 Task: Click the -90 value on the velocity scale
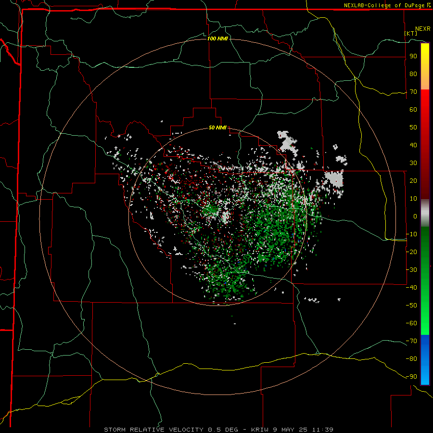pos(411,377)
